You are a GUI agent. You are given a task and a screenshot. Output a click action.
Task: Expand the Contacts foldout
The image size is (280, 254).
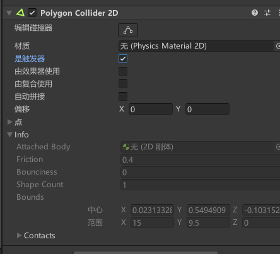pyautogui.click(x=19, y=236)
